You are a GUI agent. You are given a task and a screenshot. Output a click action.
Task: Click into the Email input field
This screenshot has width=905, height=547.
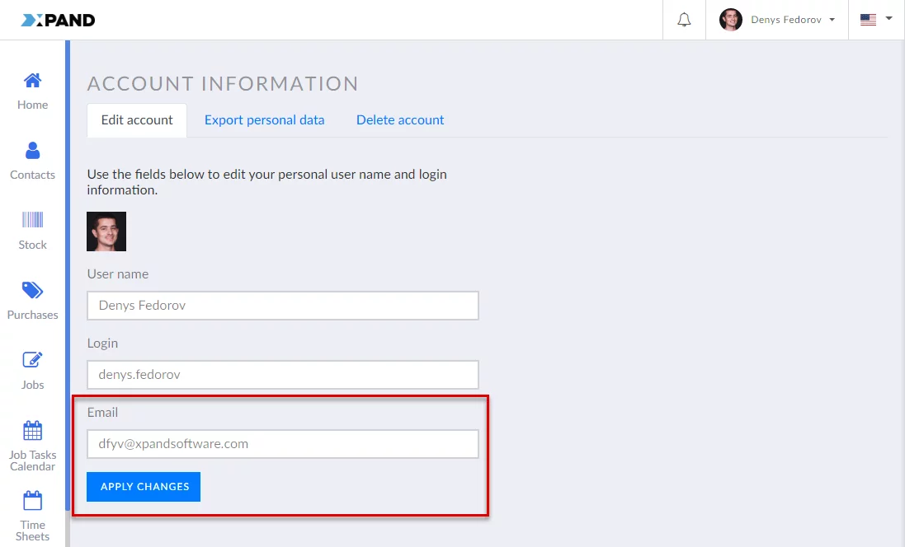(x=282, y=444)
